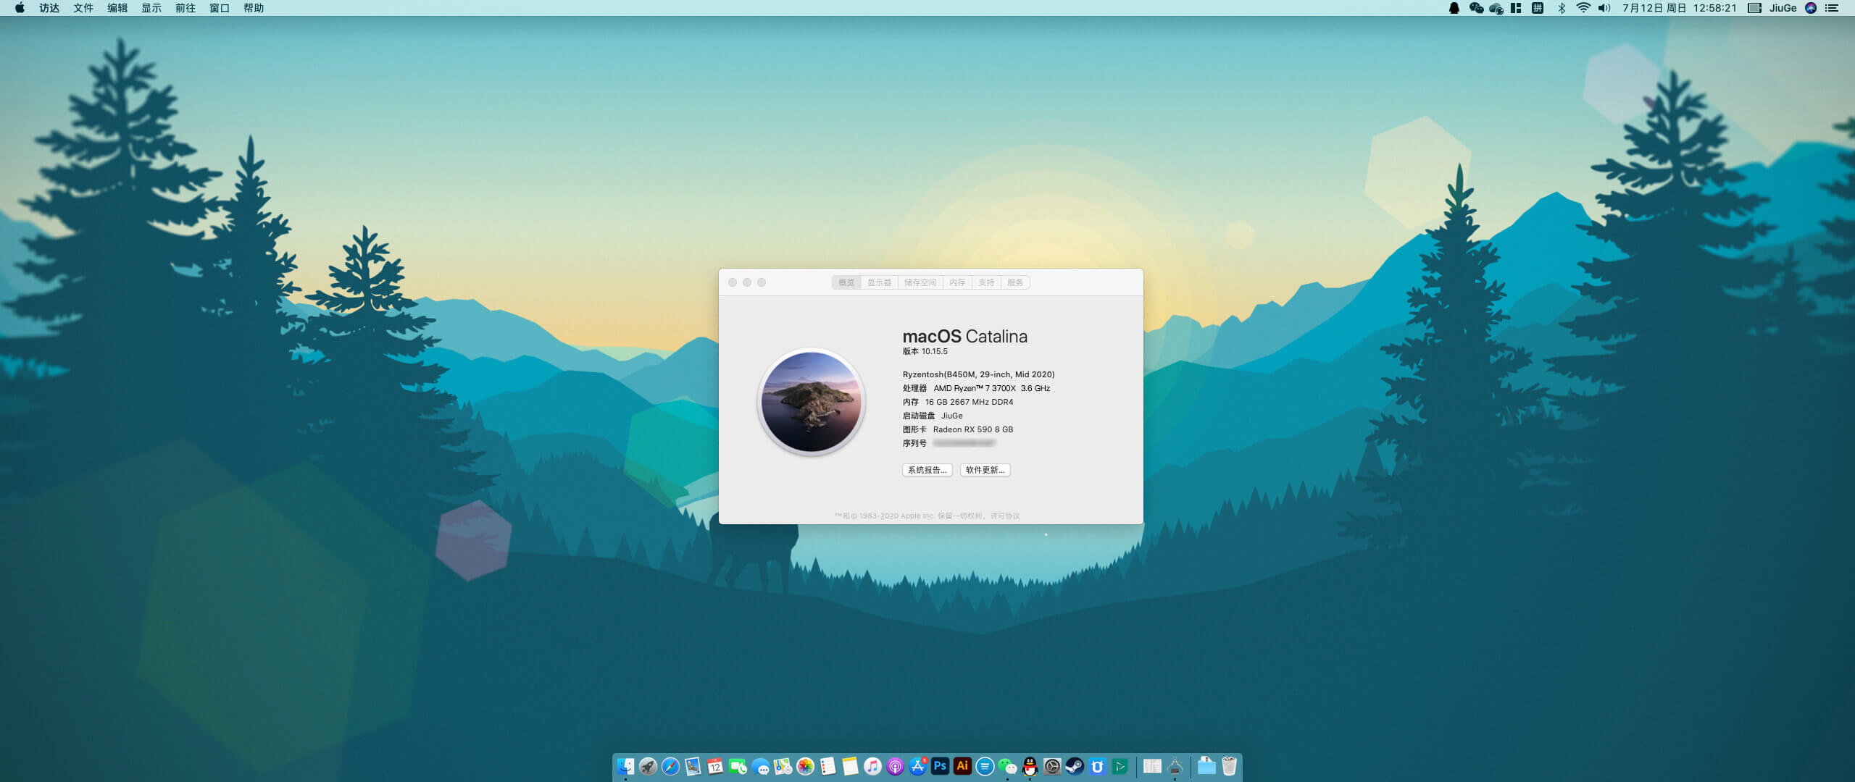Open Steam in the Dock
Viewport: 1855px width, 782px height.
[1075, 766]
